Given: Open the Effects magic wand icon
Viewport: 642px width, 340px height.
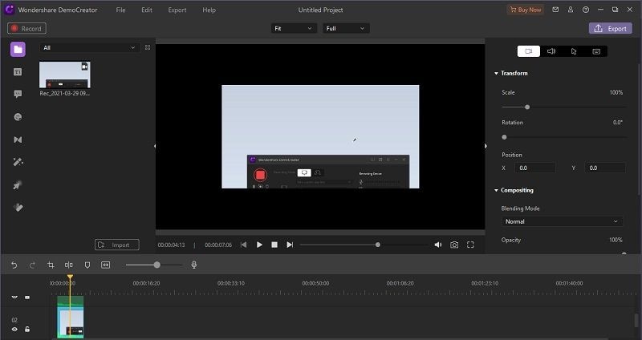Looking at the screenshot, I should click(18, 162).
